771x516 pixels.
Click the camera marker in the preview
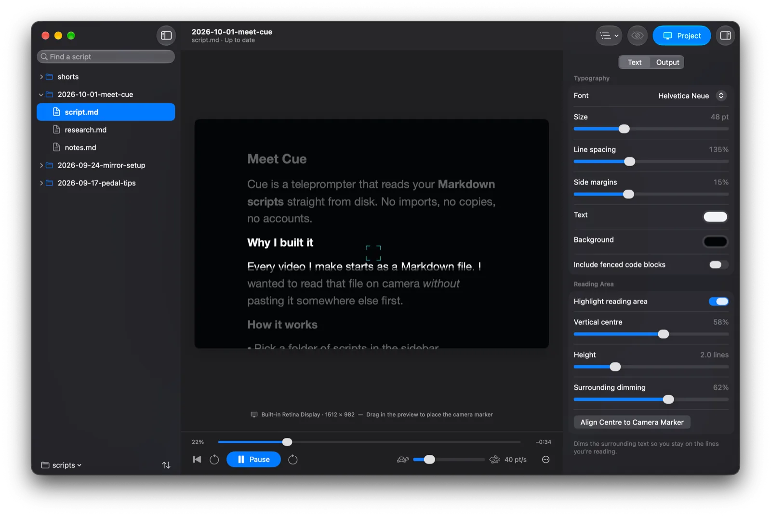[x=373, y=253]
